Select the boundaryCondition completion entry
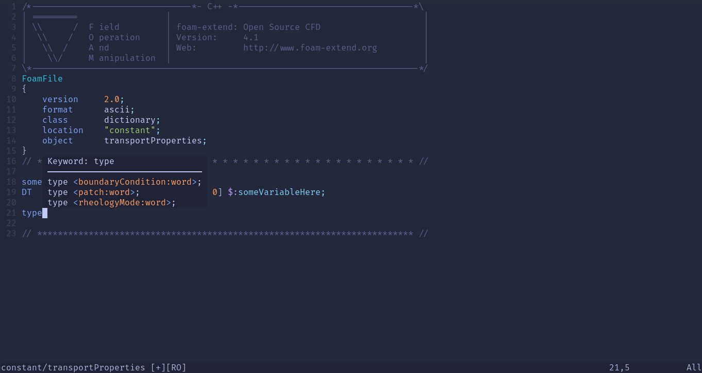The image size is (702, 373). tap(124, 182)
